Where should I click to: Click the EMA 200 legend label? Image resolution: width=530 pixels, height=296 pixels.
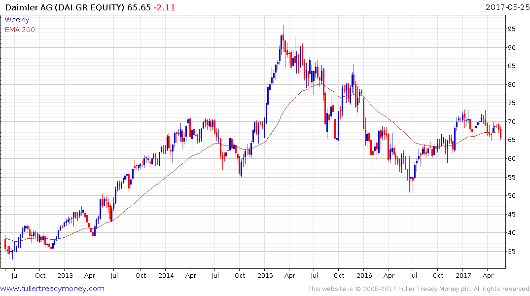pos(20,30)
